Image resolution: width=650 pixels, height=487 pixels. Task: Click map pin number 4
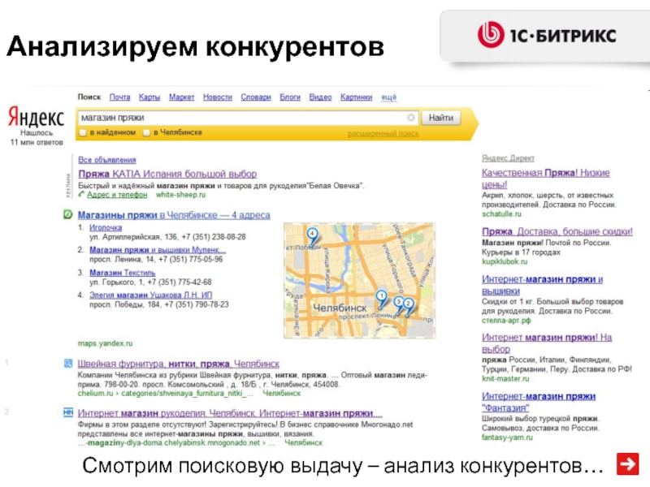(312, 233)
